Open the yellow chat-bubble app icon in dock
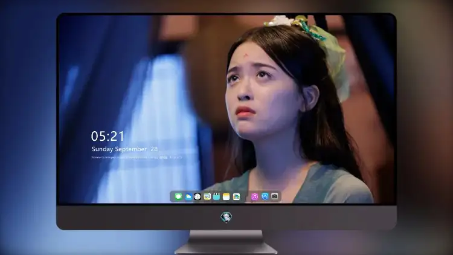This screenshot has width=453, height=255. tap(207, 197)
